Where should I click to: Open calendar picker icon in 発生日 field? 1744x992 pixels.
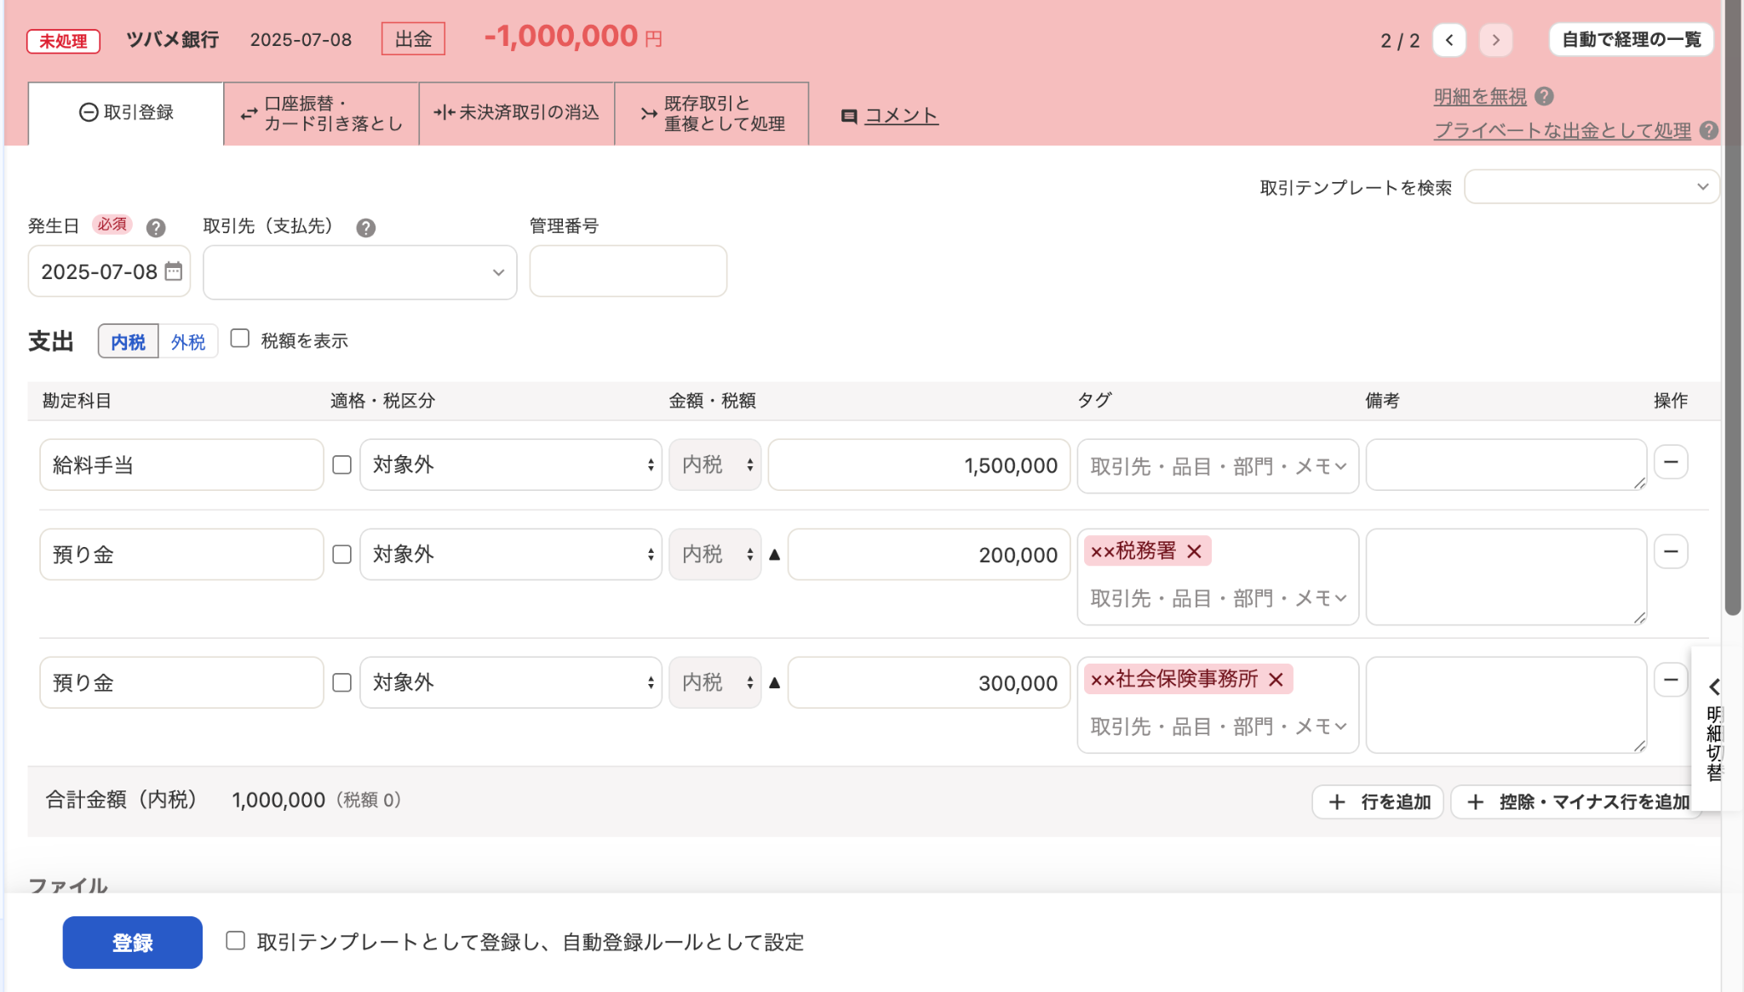coord(174,271)
